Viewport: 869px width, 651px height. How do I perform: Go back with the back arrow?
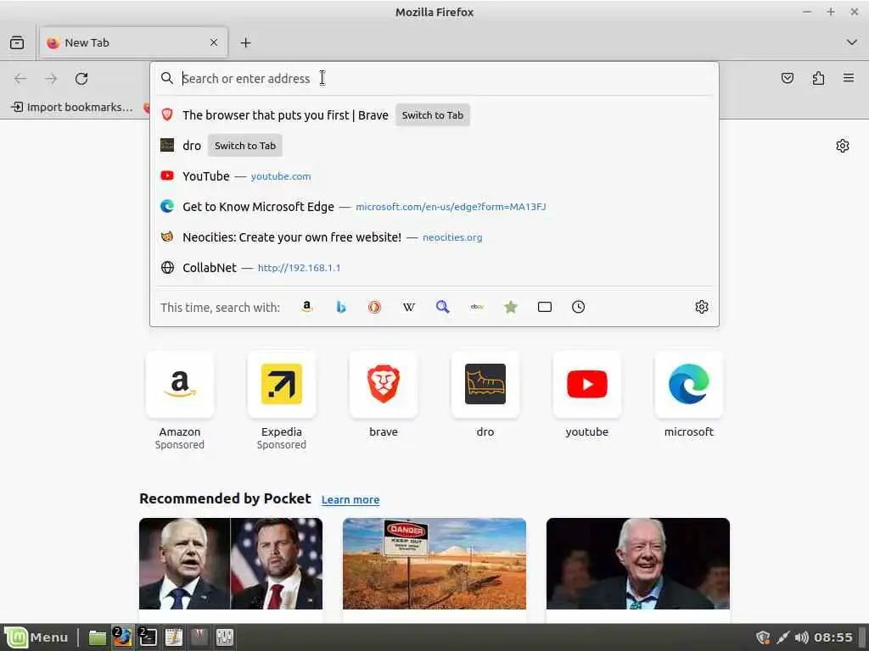20,79
